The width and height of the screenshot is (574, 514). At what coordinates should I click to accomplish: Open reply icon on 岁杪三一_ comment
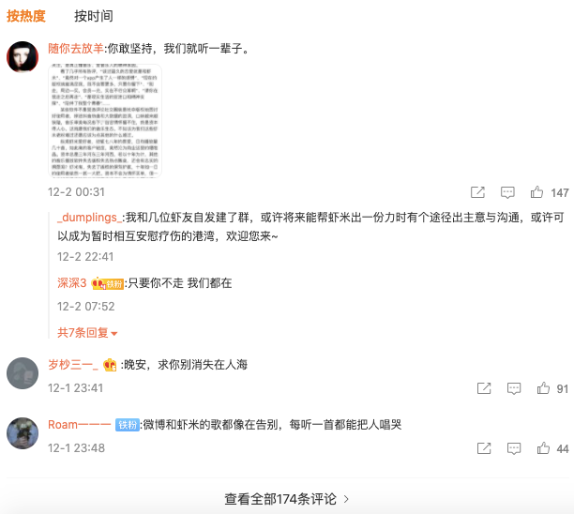coord(514,388)
